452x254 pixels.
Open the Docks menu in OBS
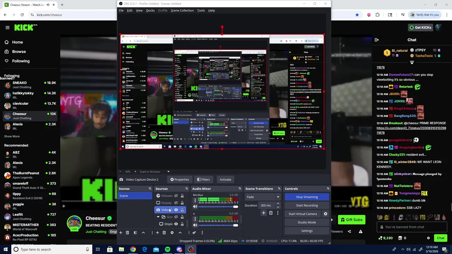tap(150, 11)
